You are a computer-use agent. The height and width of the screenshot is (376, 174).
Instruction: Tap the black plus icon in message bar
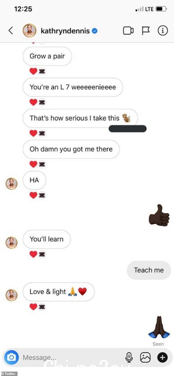[x=162, y=357]
